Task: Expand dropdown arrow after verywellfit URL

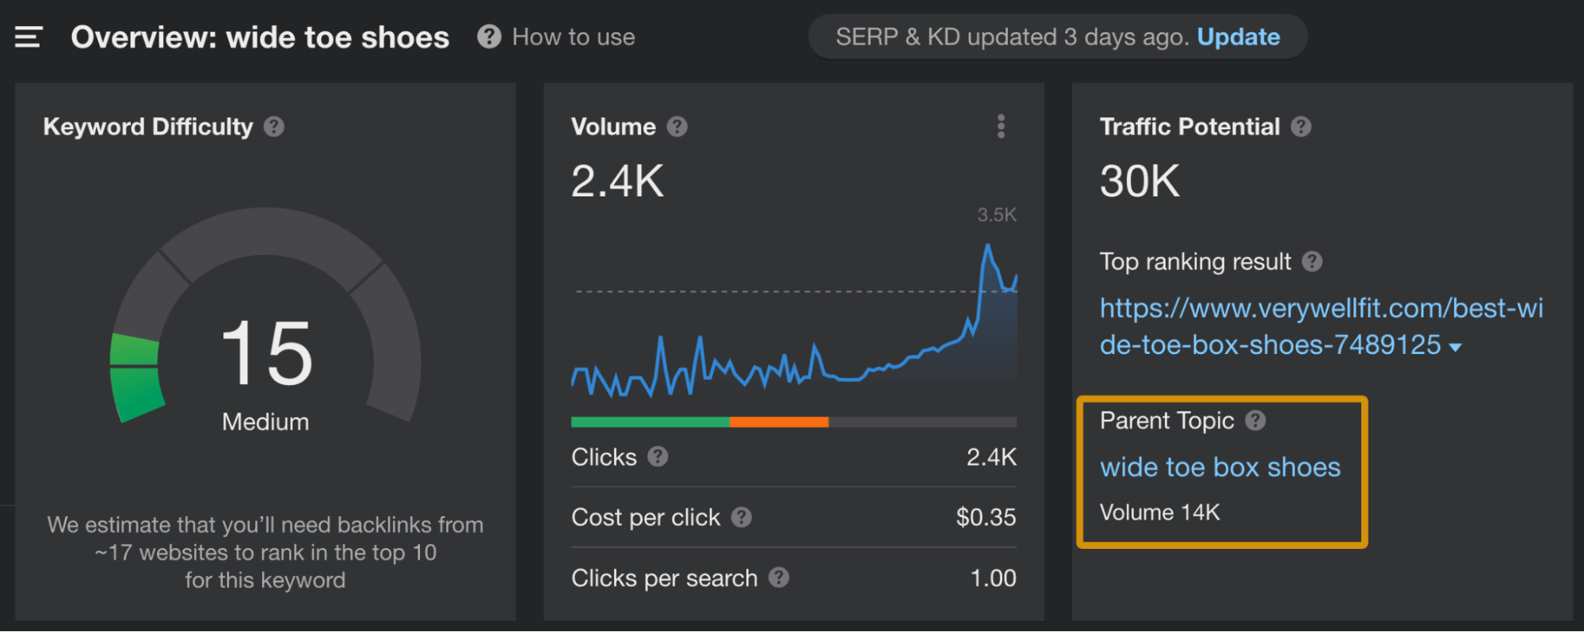Action: coord(1455,347)
